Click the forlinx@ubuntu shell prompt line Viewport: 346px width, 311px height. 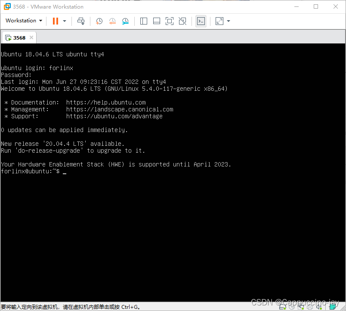pyautogui.click(x=30, y=171)
